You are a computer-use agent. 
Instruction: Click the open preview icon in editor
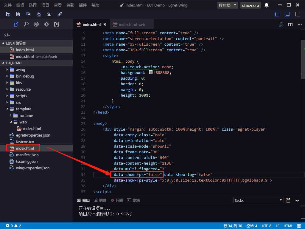(281, 24)
